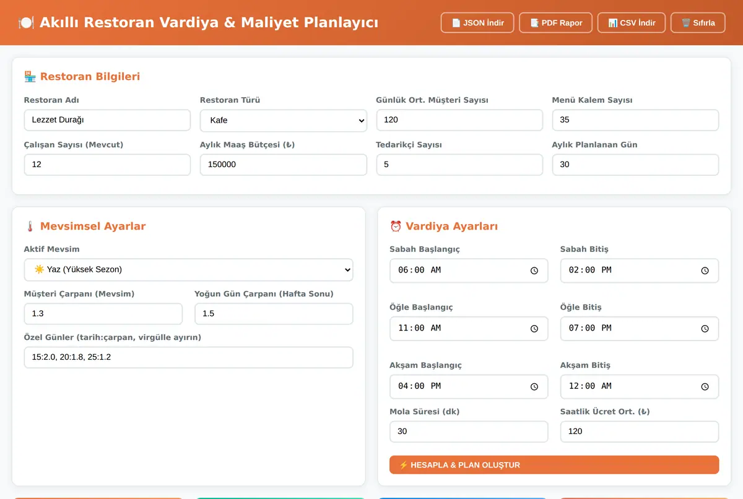Open time picker for Öğle Başlangıç
The width and height of the screenshot is (743, 499).
click(x=534, y=329)
